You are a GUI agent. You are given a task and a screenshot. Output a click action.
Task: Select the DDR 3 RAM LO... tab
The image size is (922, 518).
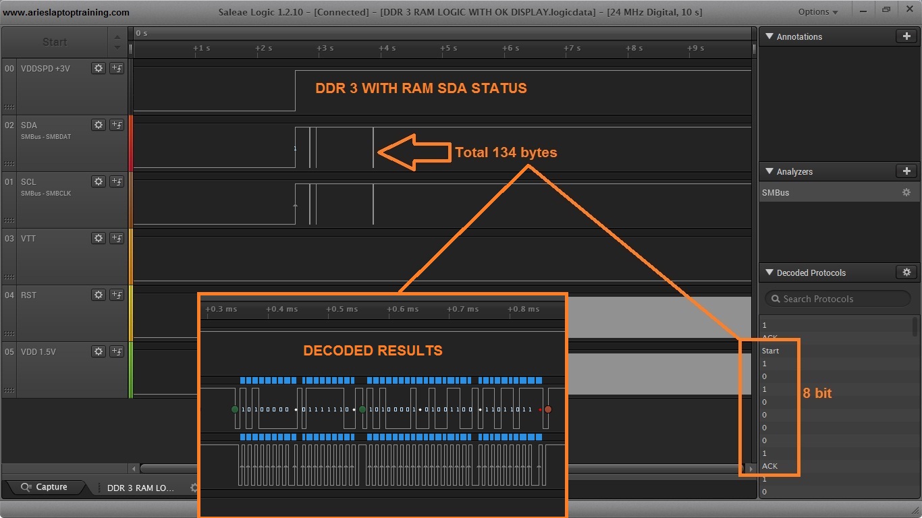pyautogui.click(x=140, y=488)
